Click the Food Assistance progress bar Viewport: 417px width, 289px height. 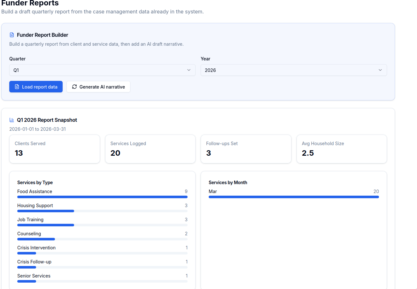point(102,197)
